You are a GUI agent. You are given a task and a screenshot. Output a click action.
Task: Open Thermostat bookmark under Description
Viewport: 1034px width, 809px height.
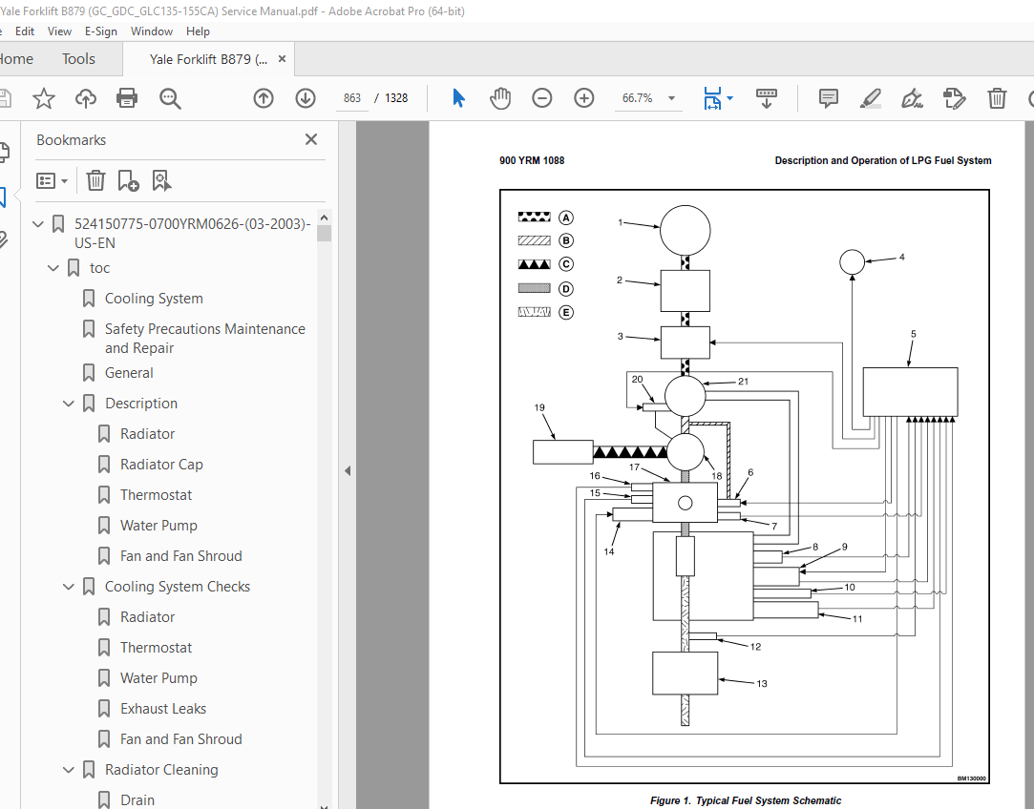coord(156,495)
